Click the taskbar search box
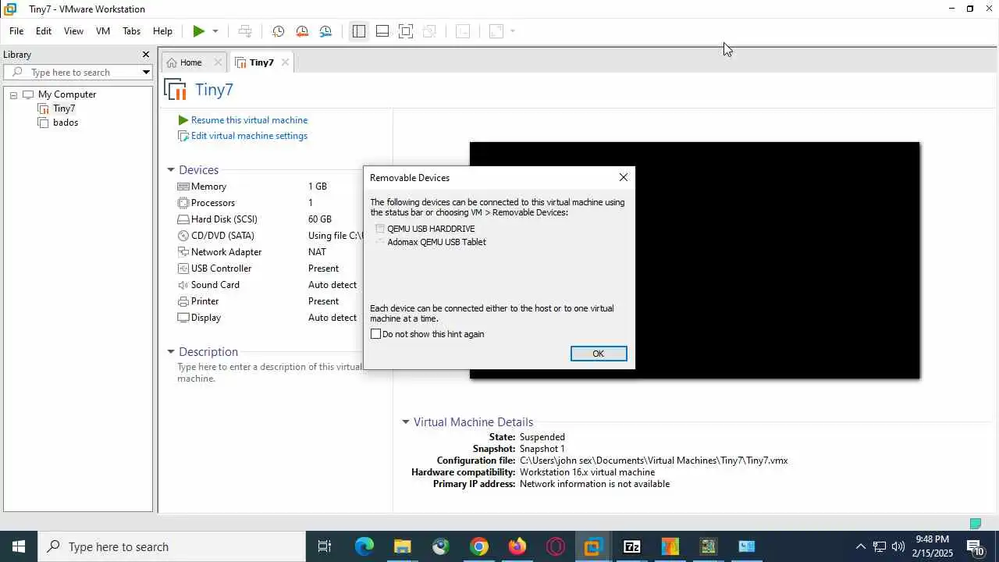The width and height of the screenshot is (999, 562). point(172,546)
